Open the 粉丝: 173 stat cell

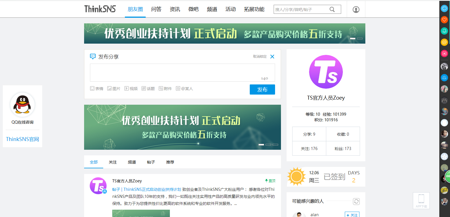point(343,148)
